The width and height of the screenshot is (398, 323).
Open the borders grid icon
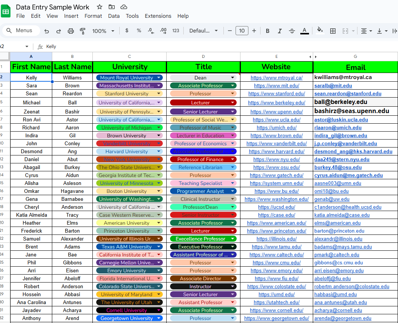pos(333,31)
